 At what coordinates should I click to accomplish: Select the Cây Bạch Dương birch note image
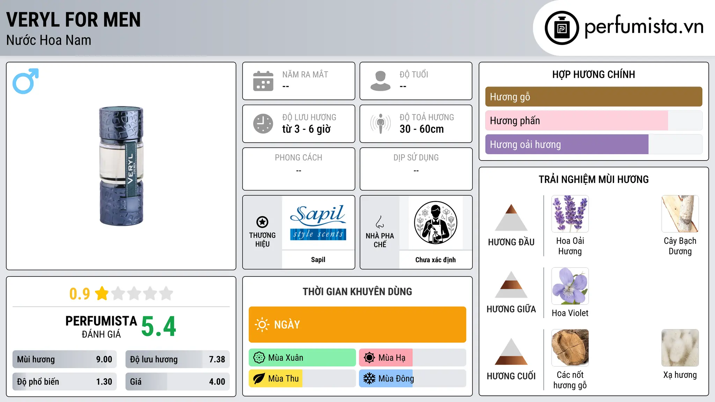coord(680,214)
